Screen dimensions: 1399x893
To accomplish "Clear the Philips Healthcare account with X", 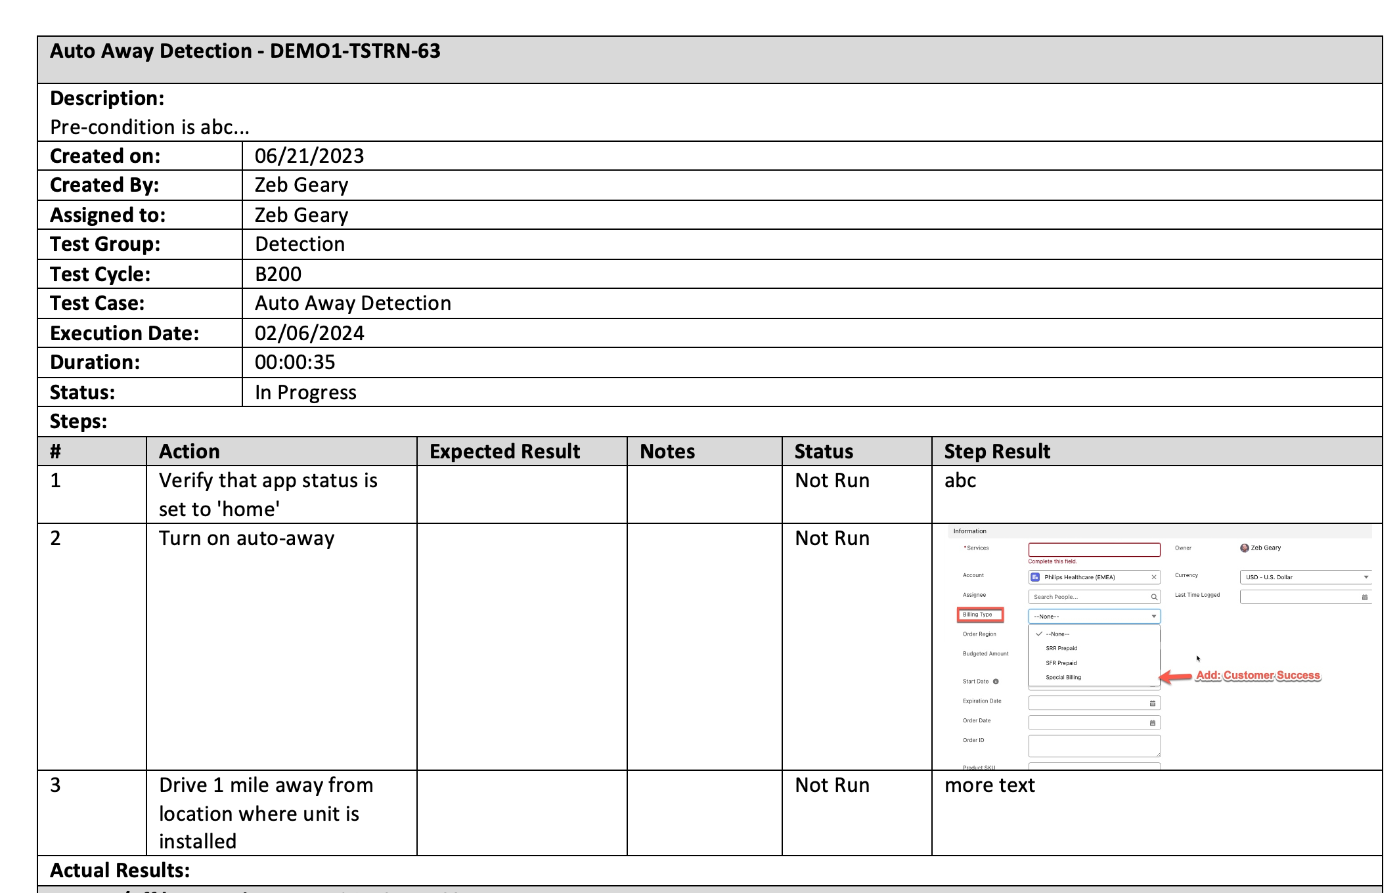I will point(1153,577).
